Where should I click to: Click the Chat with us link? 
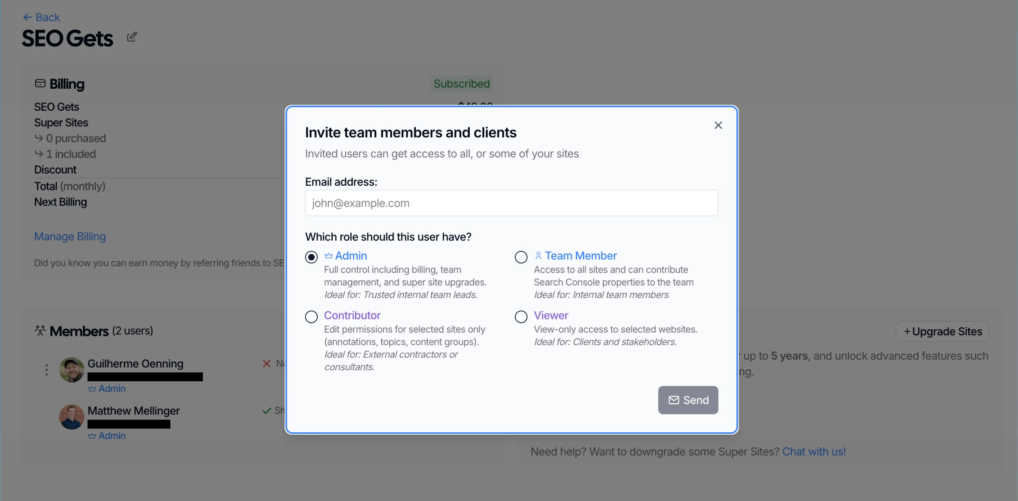point(814,452)
